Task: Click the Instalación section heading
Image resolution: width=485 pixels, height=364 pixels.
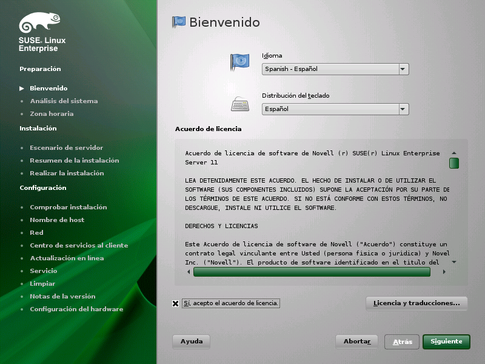Action: pos(38,128)
